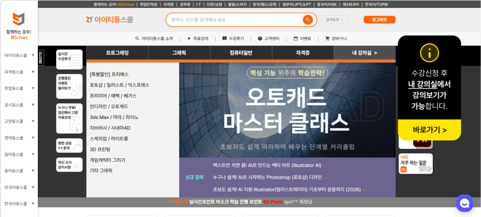Expand 공시동스쿨 sidebar menu
481x217 pixels.
[x=19, y=105]
